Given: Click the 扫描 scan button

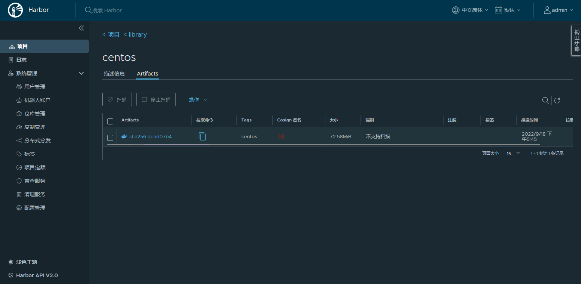Looking at the screenshot, I should 117,99.
